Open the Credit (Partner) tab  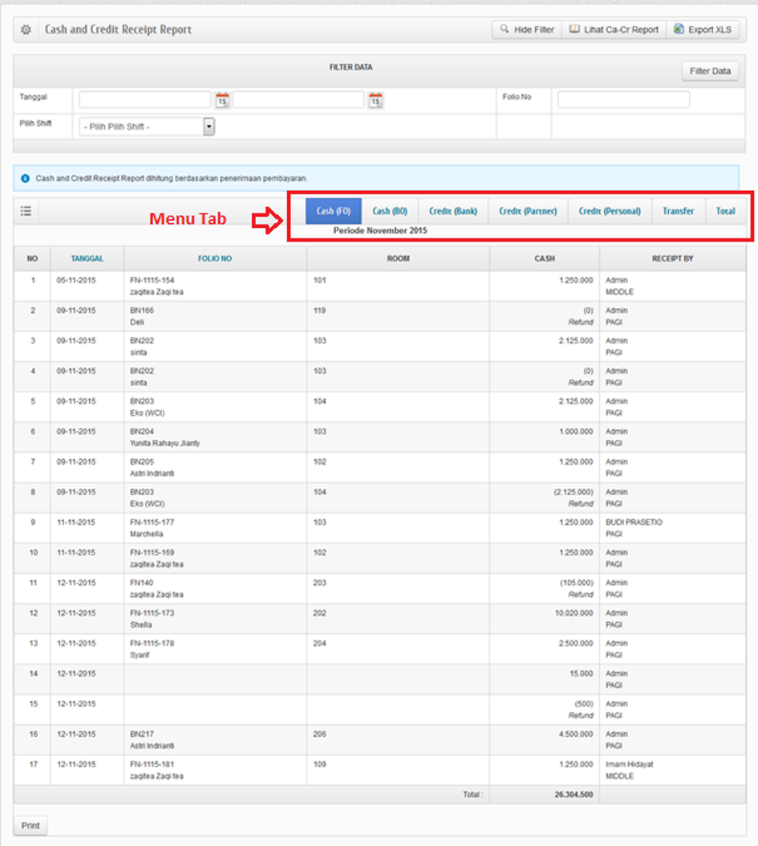(x=527, y=211)
